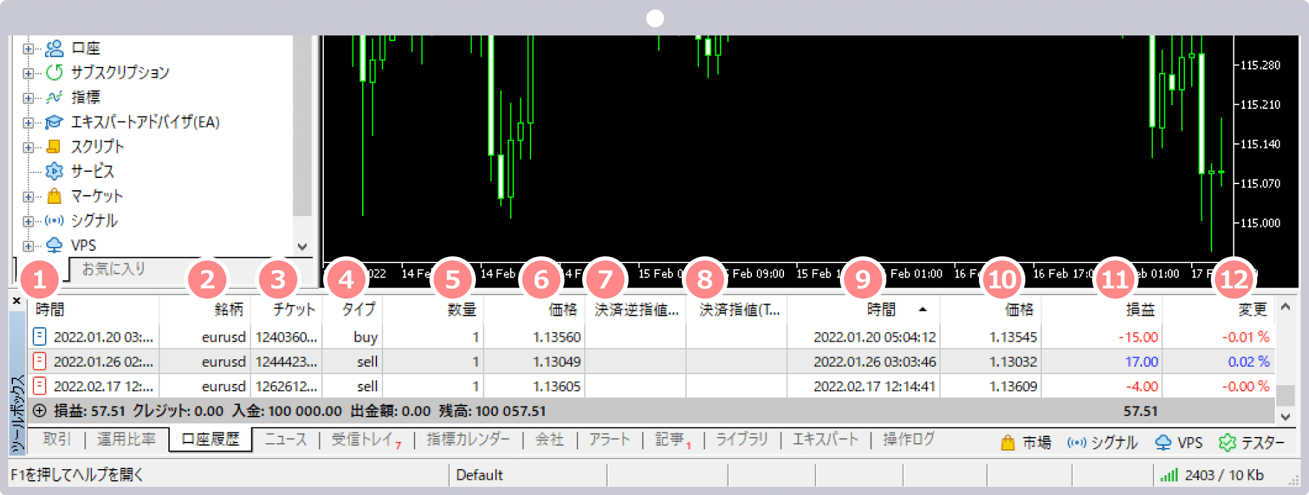
Task: Click the 指標 indicators icon
Action: click(54, 97)
